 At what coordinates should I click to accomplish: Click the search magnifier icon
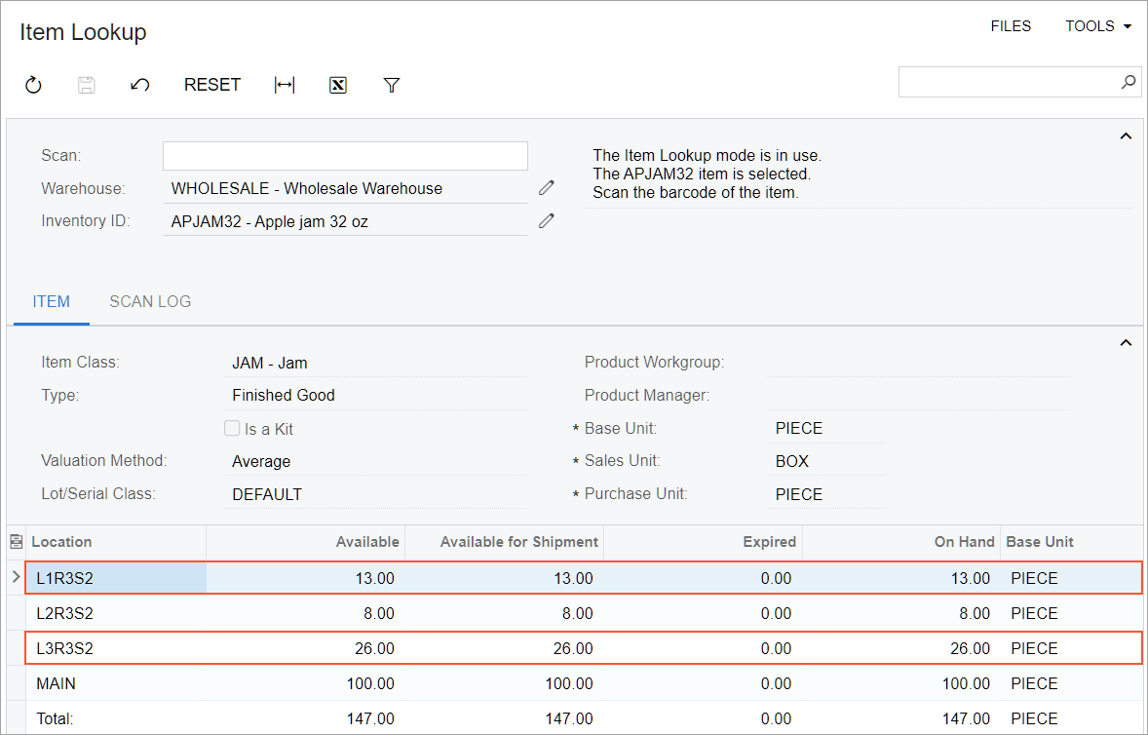[x=1129, y=82]
